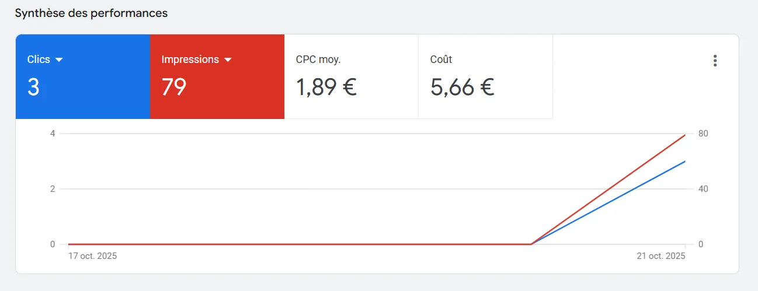This screenshot has height=291, width=758.
Task: Click the 0 label on left axis
Action: [x=53, y=244]
